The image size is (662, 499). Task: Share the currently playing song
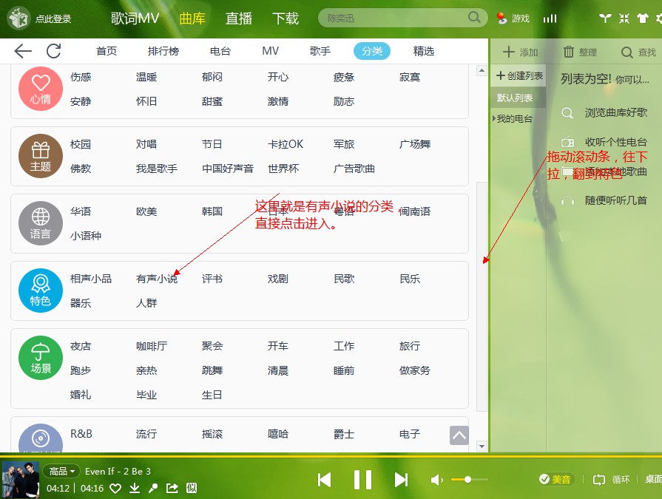click(x=172, y=488)
